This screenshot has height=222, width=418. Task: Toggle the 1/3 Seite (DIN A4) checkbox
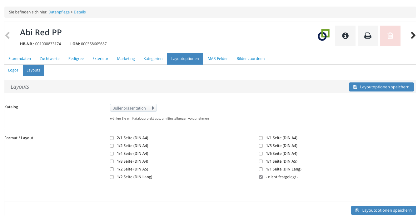click(261, 146)
